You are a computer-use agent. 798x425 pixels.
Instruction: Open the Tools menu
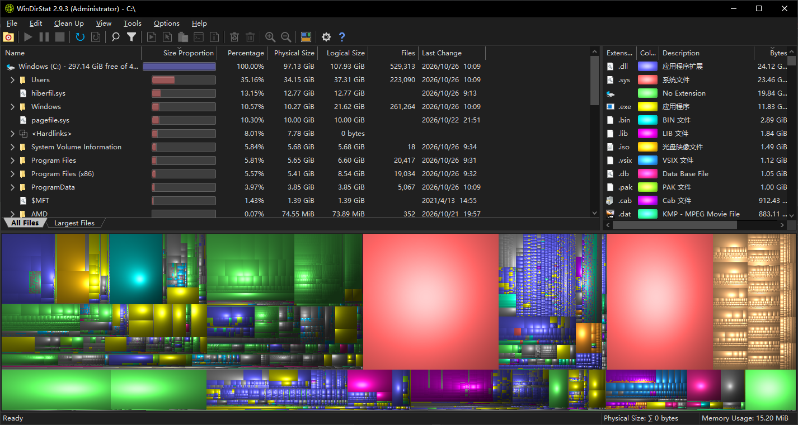click(x=133, y=23)
